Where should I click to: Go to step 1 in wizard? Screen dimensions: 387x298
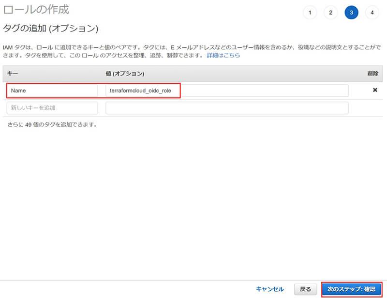click(310, 13)
